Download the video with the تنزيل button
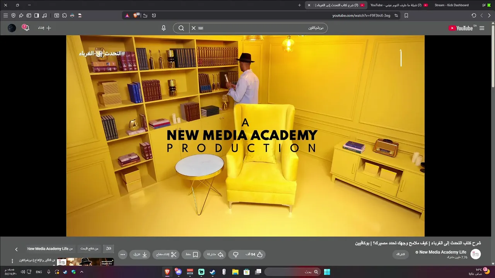495x278 pixels. click(x=140, y=254)
